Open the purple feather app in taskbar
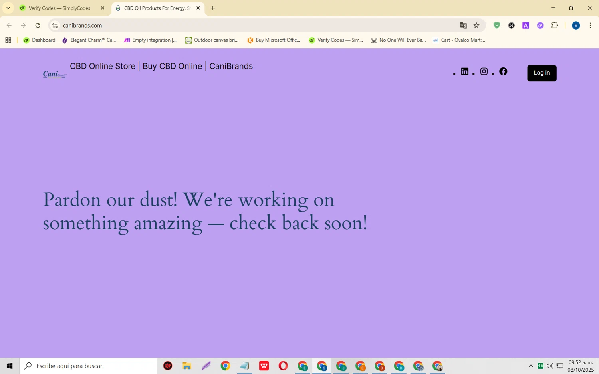The height and width of the screenshot is (374, 599). 206,366
